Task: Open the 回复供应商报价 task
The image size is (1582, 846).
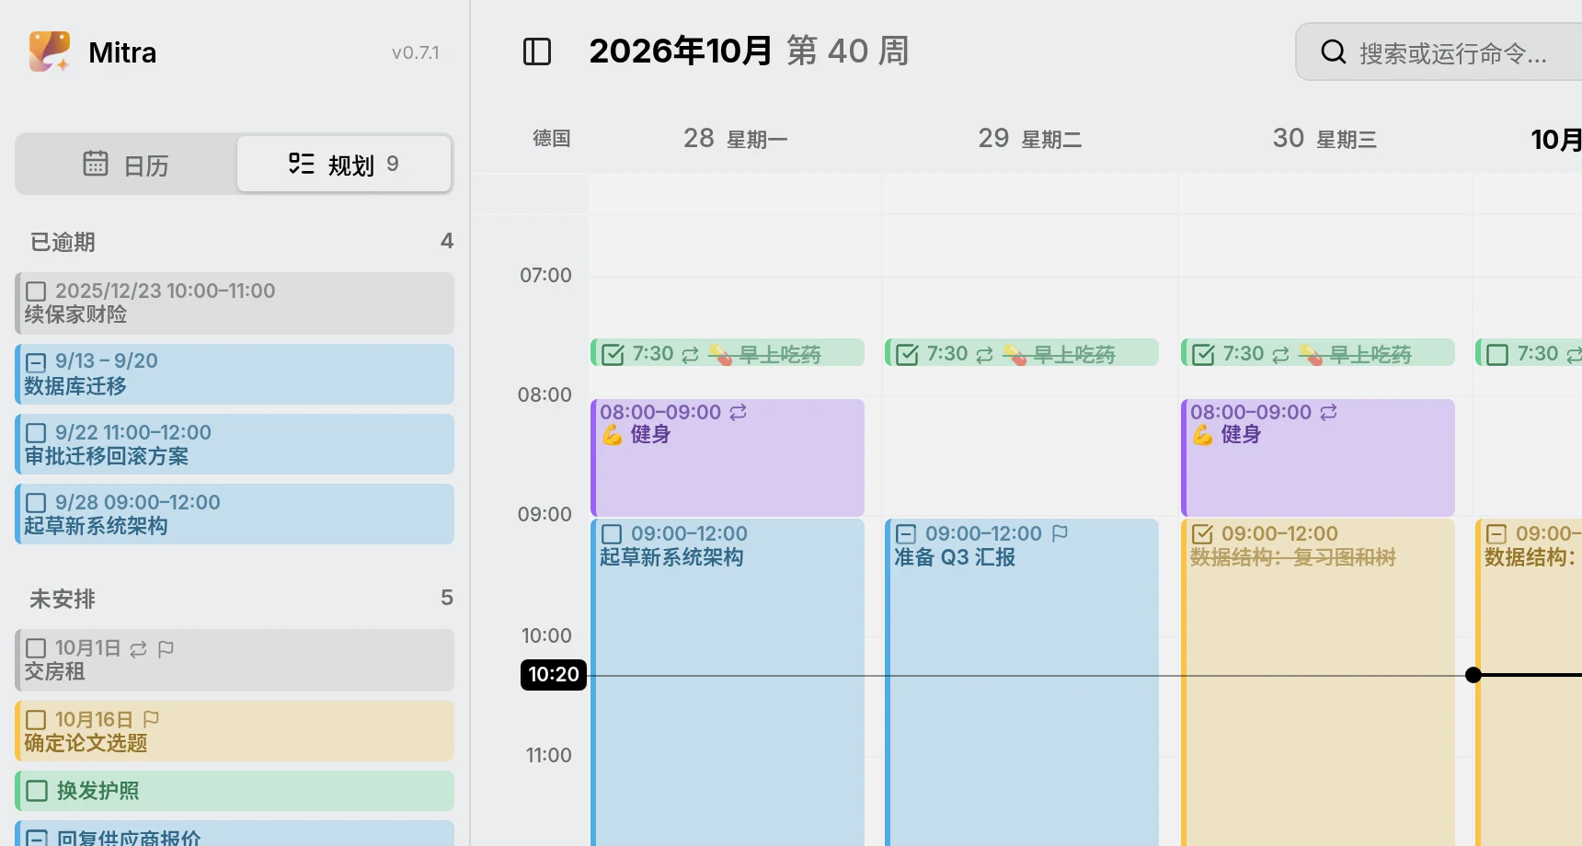Action: (x=235, y=834)
